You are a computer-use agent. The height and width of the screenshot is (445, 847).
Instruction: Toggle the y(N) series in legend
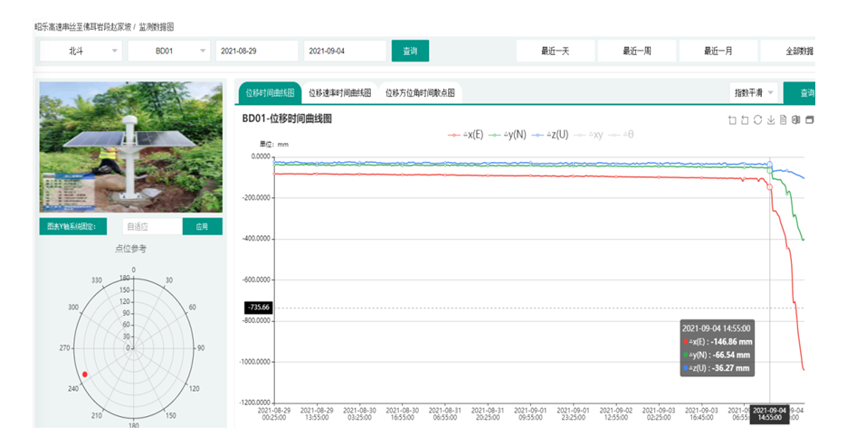click(508, 134)
